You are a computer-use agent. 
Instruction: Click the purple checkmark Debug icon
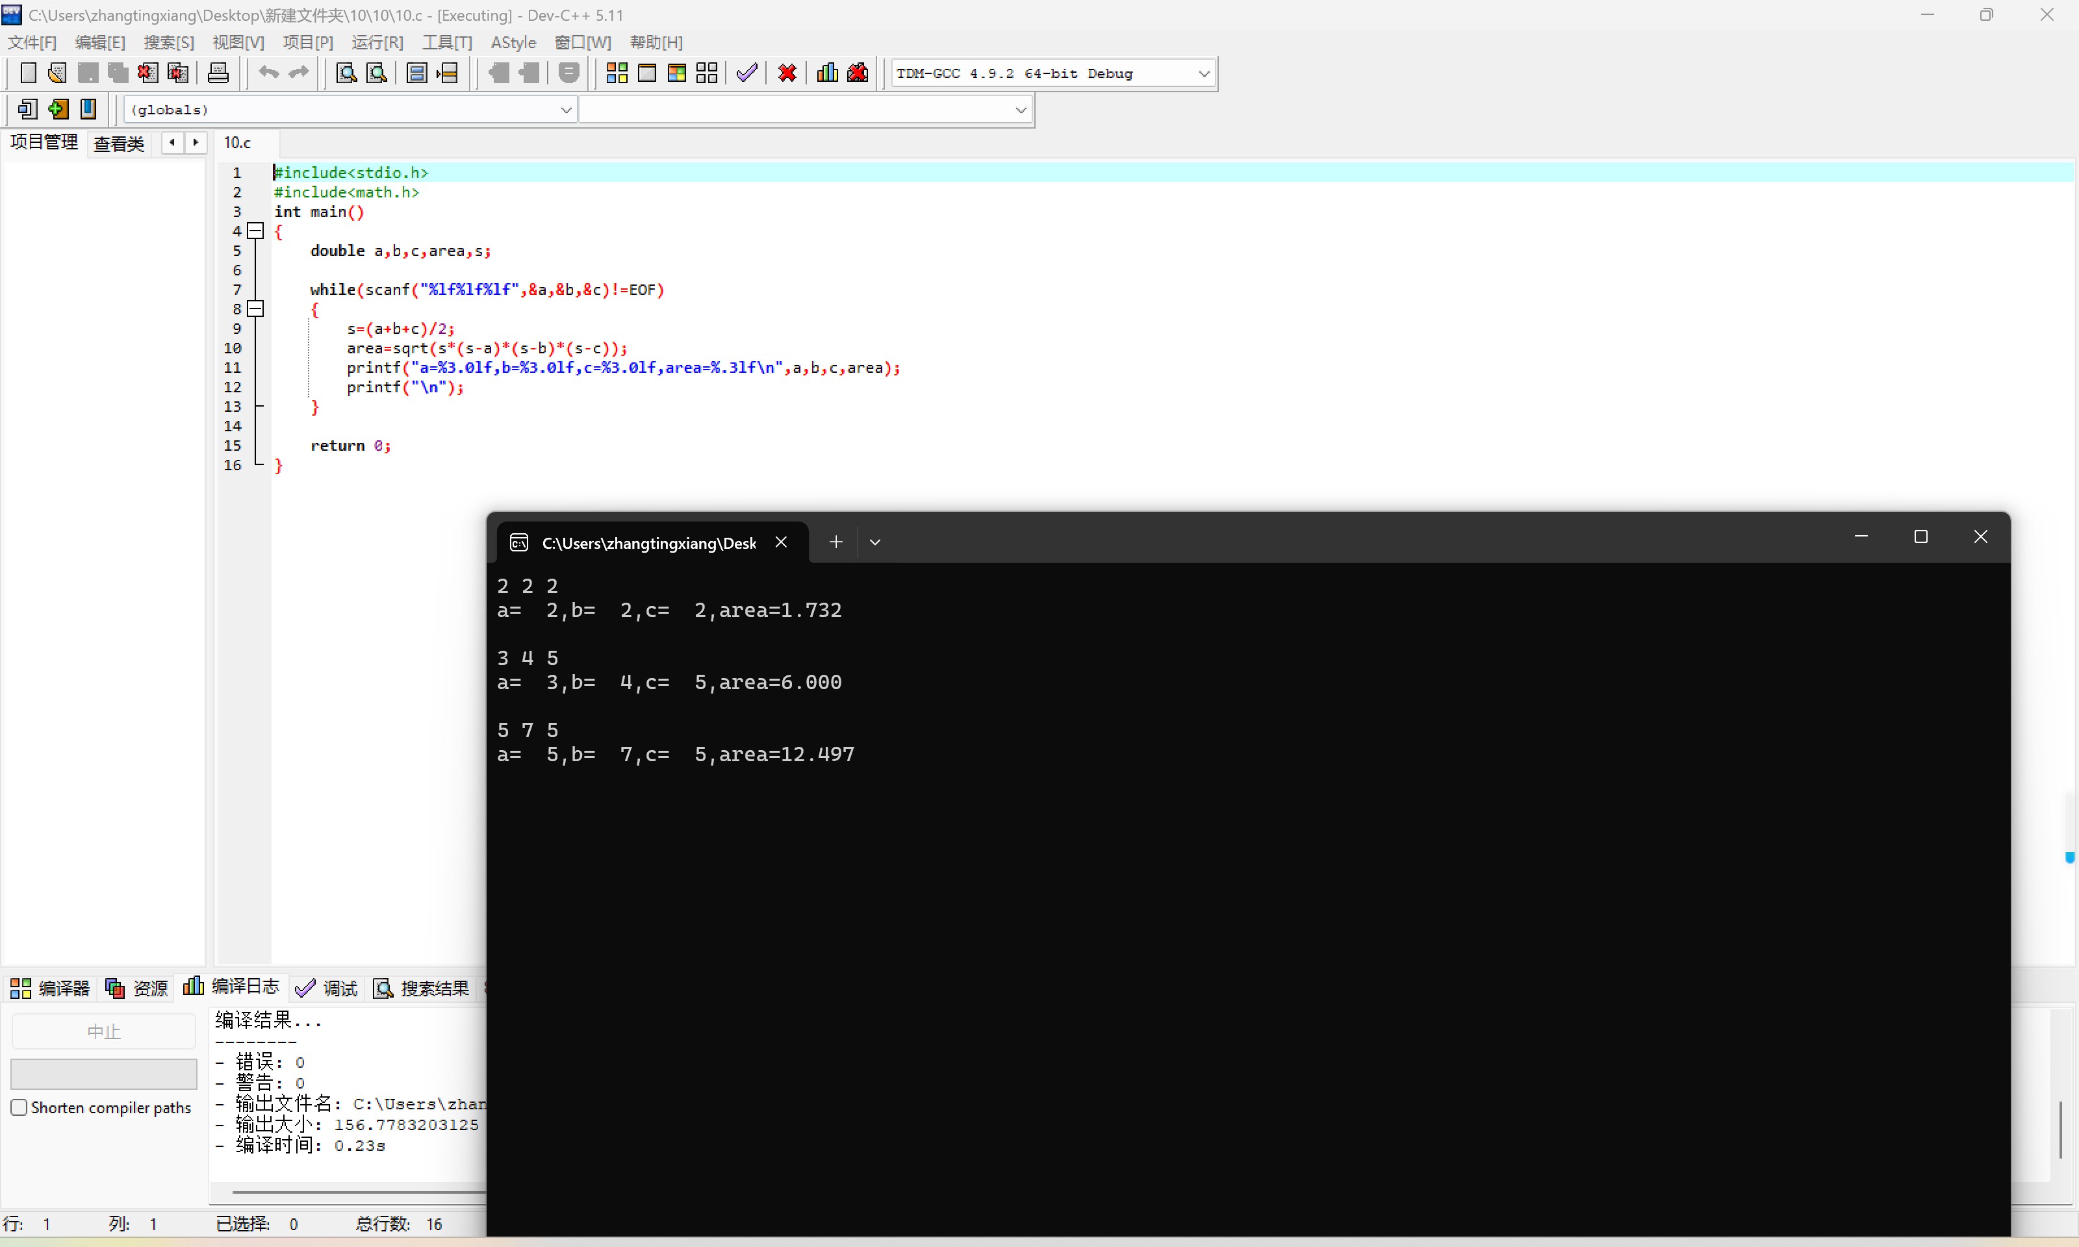746,73
